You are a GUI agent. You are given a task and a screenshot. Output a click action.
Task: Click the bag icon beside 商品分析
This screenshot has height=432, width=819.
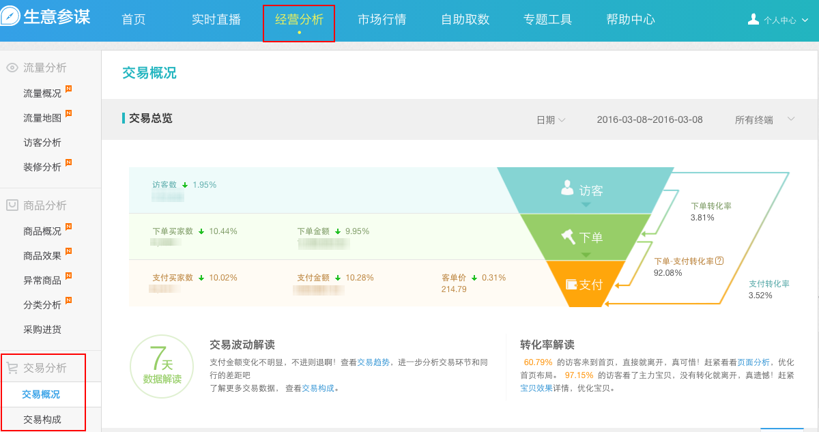click(12, 205)
